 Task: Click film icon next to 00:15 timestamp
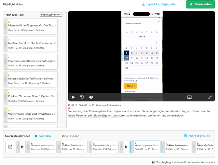pos(69,105)
